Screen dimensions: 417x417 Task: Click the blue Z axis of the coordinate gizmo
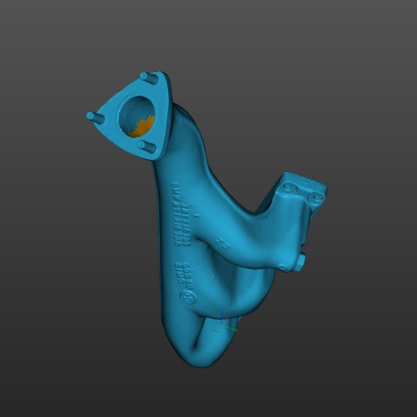pyautogui.click(x=222, y=318)
